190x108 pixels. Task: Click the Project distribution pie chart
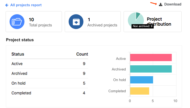click(136, 20)
